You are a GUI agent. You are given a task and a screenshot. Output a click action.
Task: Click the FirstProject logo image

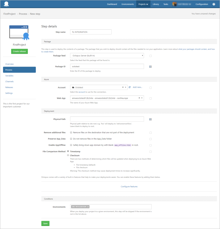19,32
